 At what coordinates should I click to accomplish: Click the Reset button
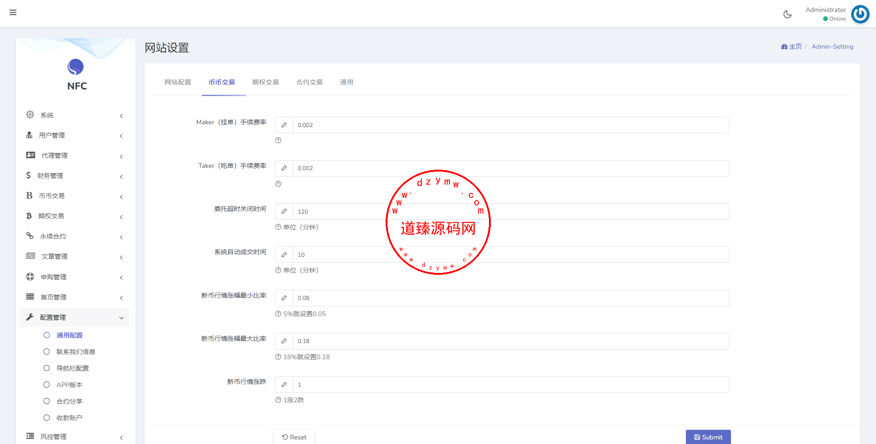pyautogui.click(x=294, y=437)
